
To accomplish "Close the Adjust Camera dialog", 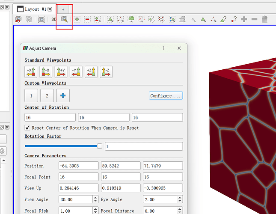I will coord(179,48).
